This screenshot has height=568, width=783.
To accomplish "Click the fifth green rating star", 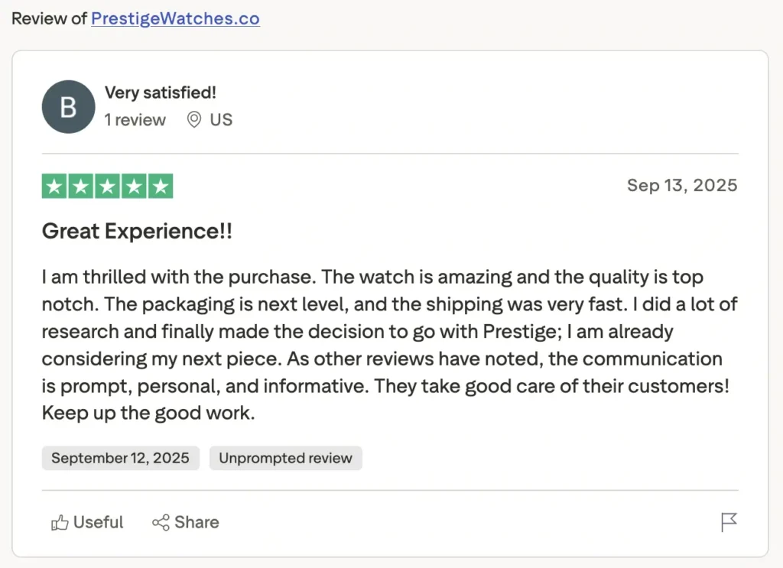I will click(161, 187).
